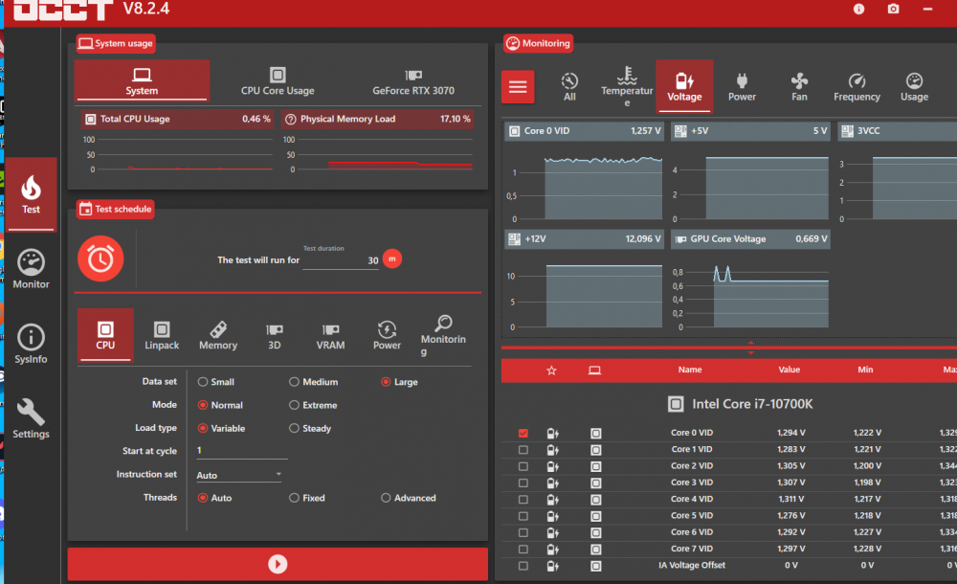957x584 pixels.
Task: Check the Core 2 VID checkbox
Action: [x=523, y=466]
